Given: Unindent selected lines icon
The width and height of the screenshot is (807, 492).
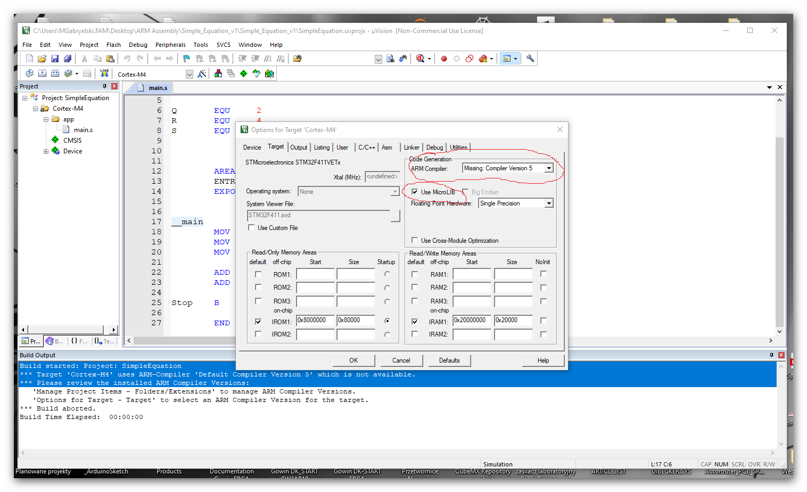Looking at the screenshot, I should click(255, 59).
